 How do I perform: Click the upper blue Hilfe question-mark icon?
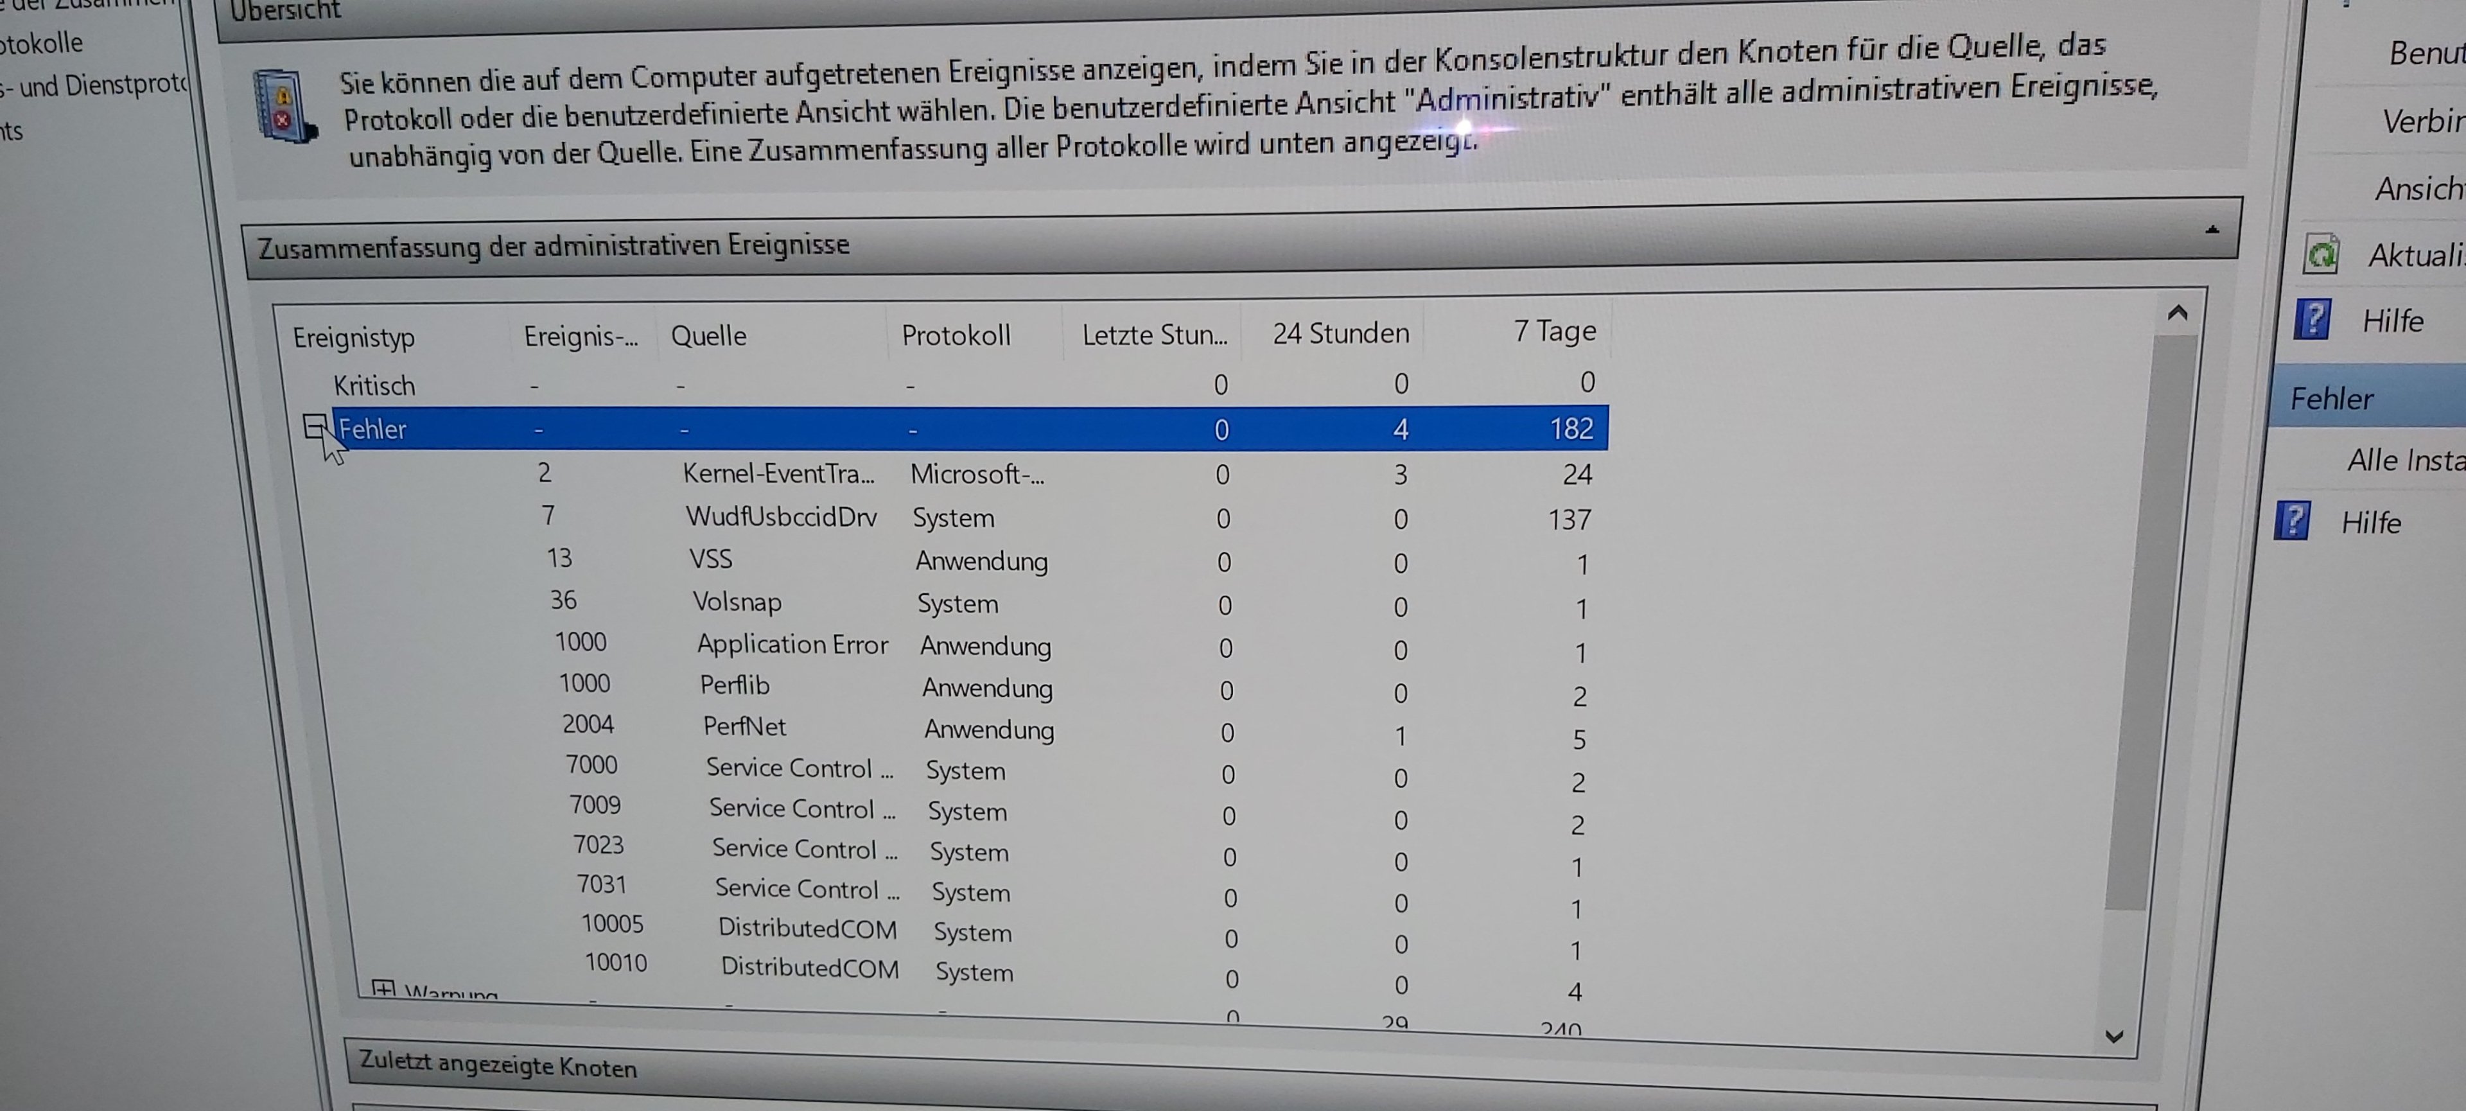click(2313, 320)
